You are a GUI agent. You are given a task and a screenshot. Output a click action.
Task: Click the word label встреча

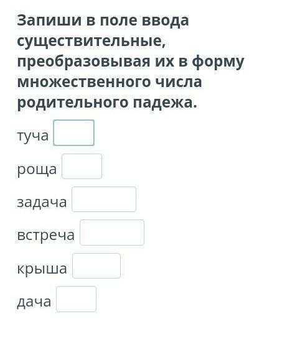point(46,236)
